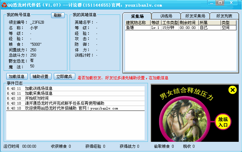This screenshot has height=152, width=242.
Task: Close the advertisement with yellow X icon
Action: click(232, 90)
